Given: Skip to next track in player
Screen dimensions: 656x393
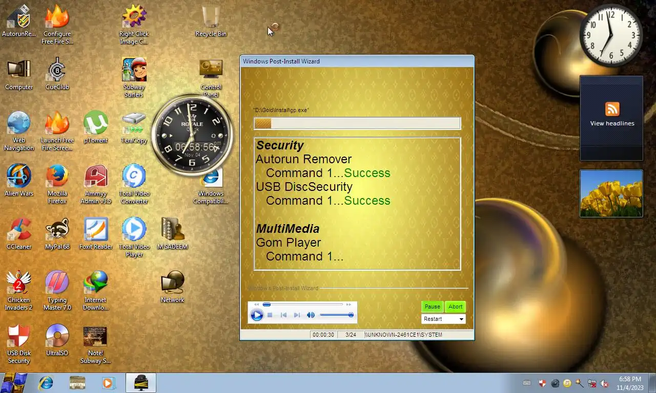Looking at the screenshot, I should coord(297,315).
